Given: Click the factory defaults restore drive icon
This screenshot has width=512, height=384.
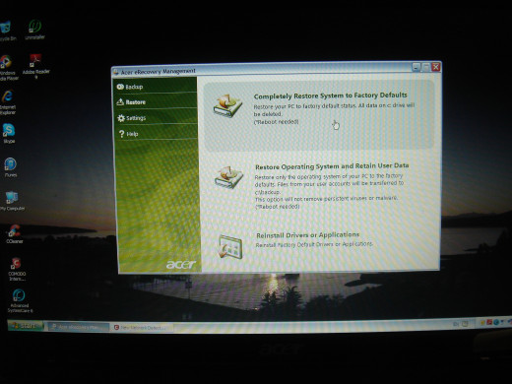Looking at the screenshot, I should point(227,105).
